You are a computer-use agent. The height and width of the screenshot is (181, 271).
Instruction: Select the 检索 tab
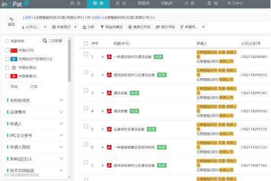point(98,4)
